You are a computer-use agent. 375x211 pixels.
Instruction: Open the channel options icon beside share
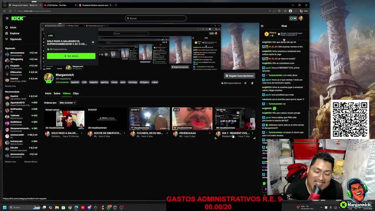(252, 83)
